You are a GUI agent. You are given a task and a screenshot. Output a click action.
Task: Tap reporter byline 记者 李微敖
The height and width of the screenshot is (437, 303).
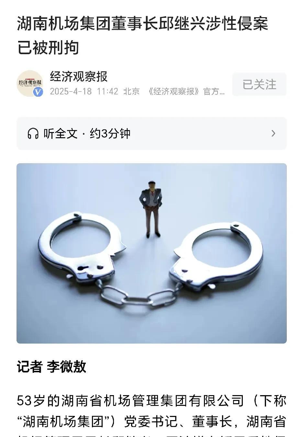pyautogui.click(x=51, y=367)
